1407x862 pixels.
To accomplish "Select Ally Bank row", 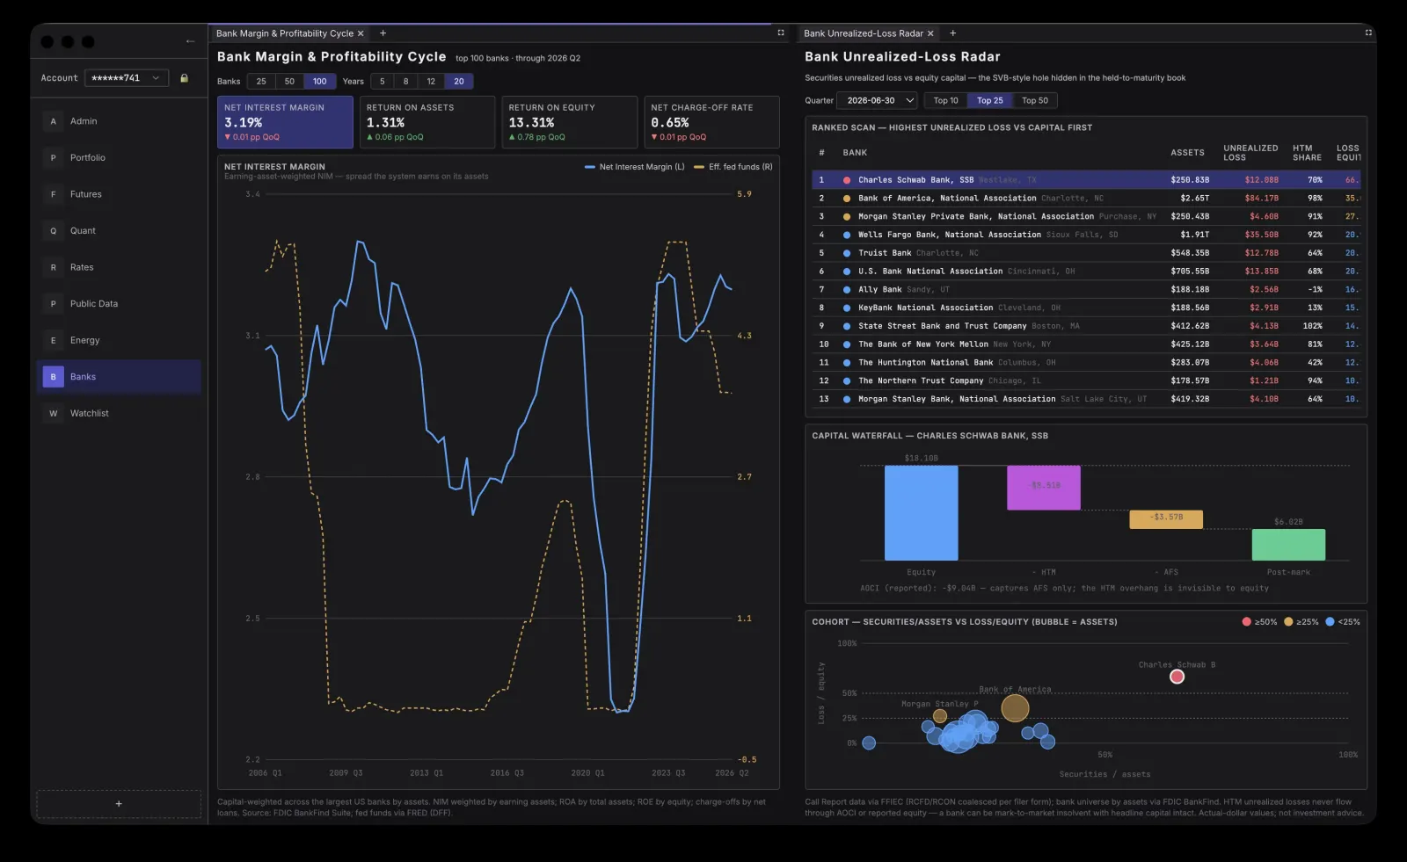I will click(1086, 290).
